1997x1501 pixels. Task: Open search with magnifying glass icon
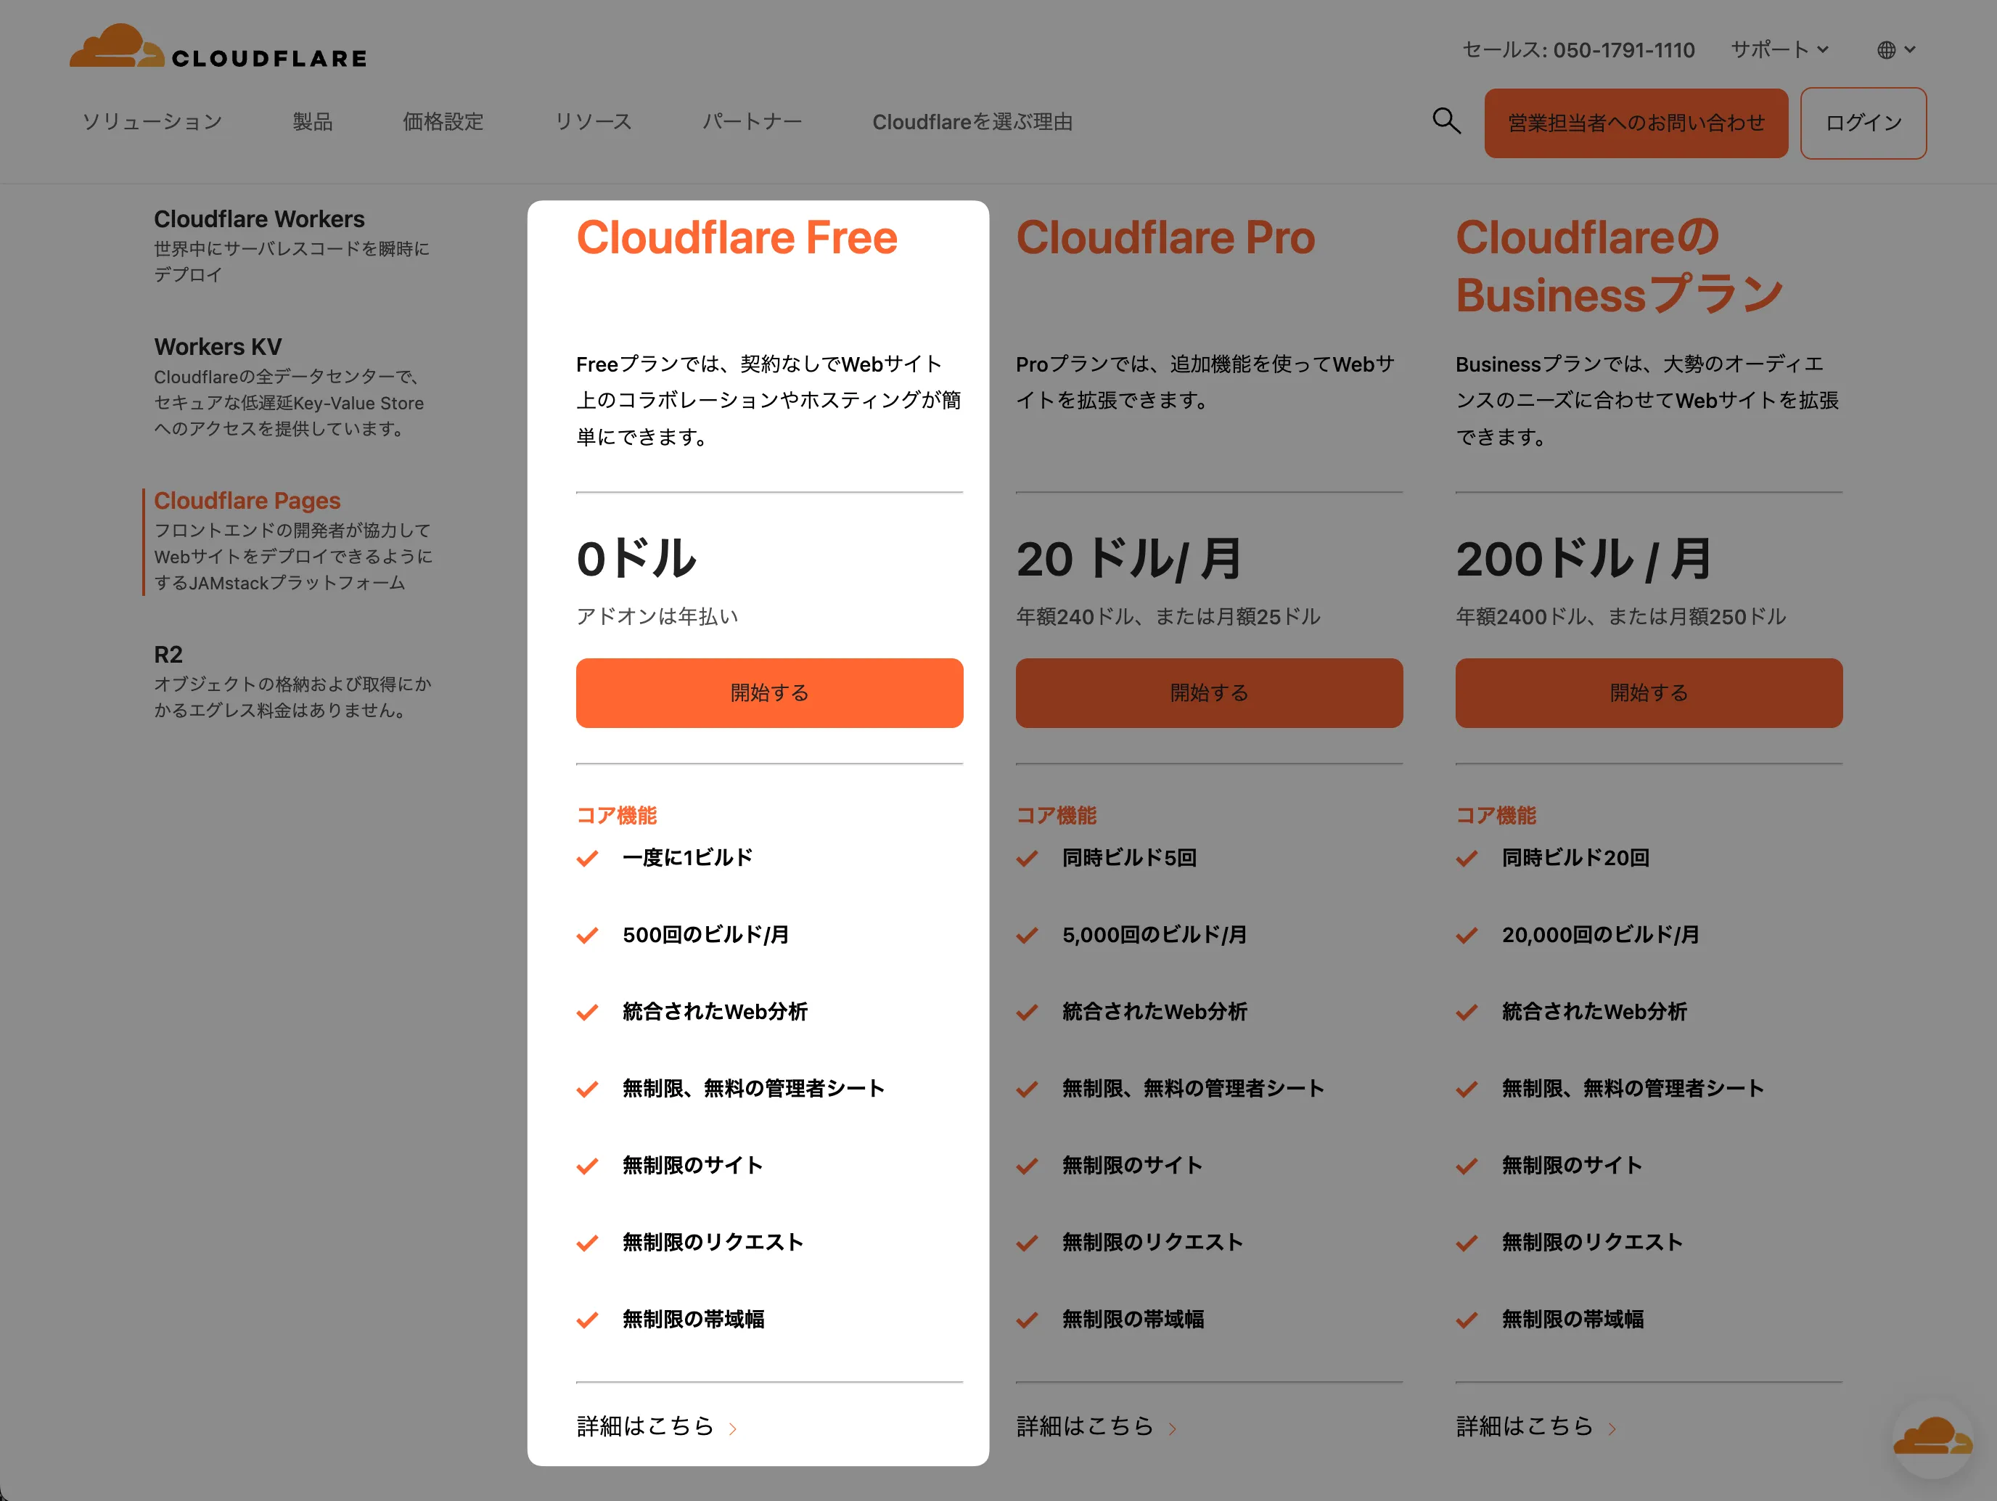pyautogui.click(x=1446, y=121)
